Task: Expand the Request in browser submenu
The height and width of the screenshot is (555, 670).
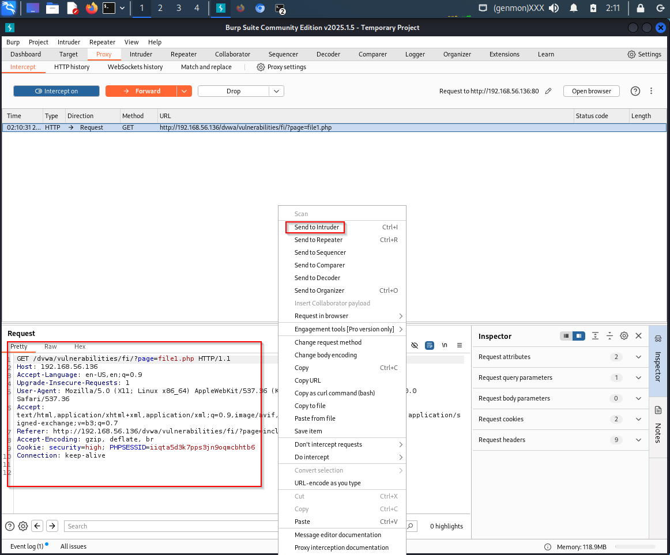Action: tap(342, 316)
